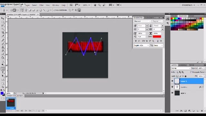Select the Eraser tool
The width and height of the screenshot is (206, 116).
coord(3,54)
